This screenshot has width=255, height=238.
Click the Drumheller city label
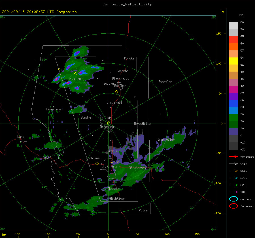(x=166, y=140)
